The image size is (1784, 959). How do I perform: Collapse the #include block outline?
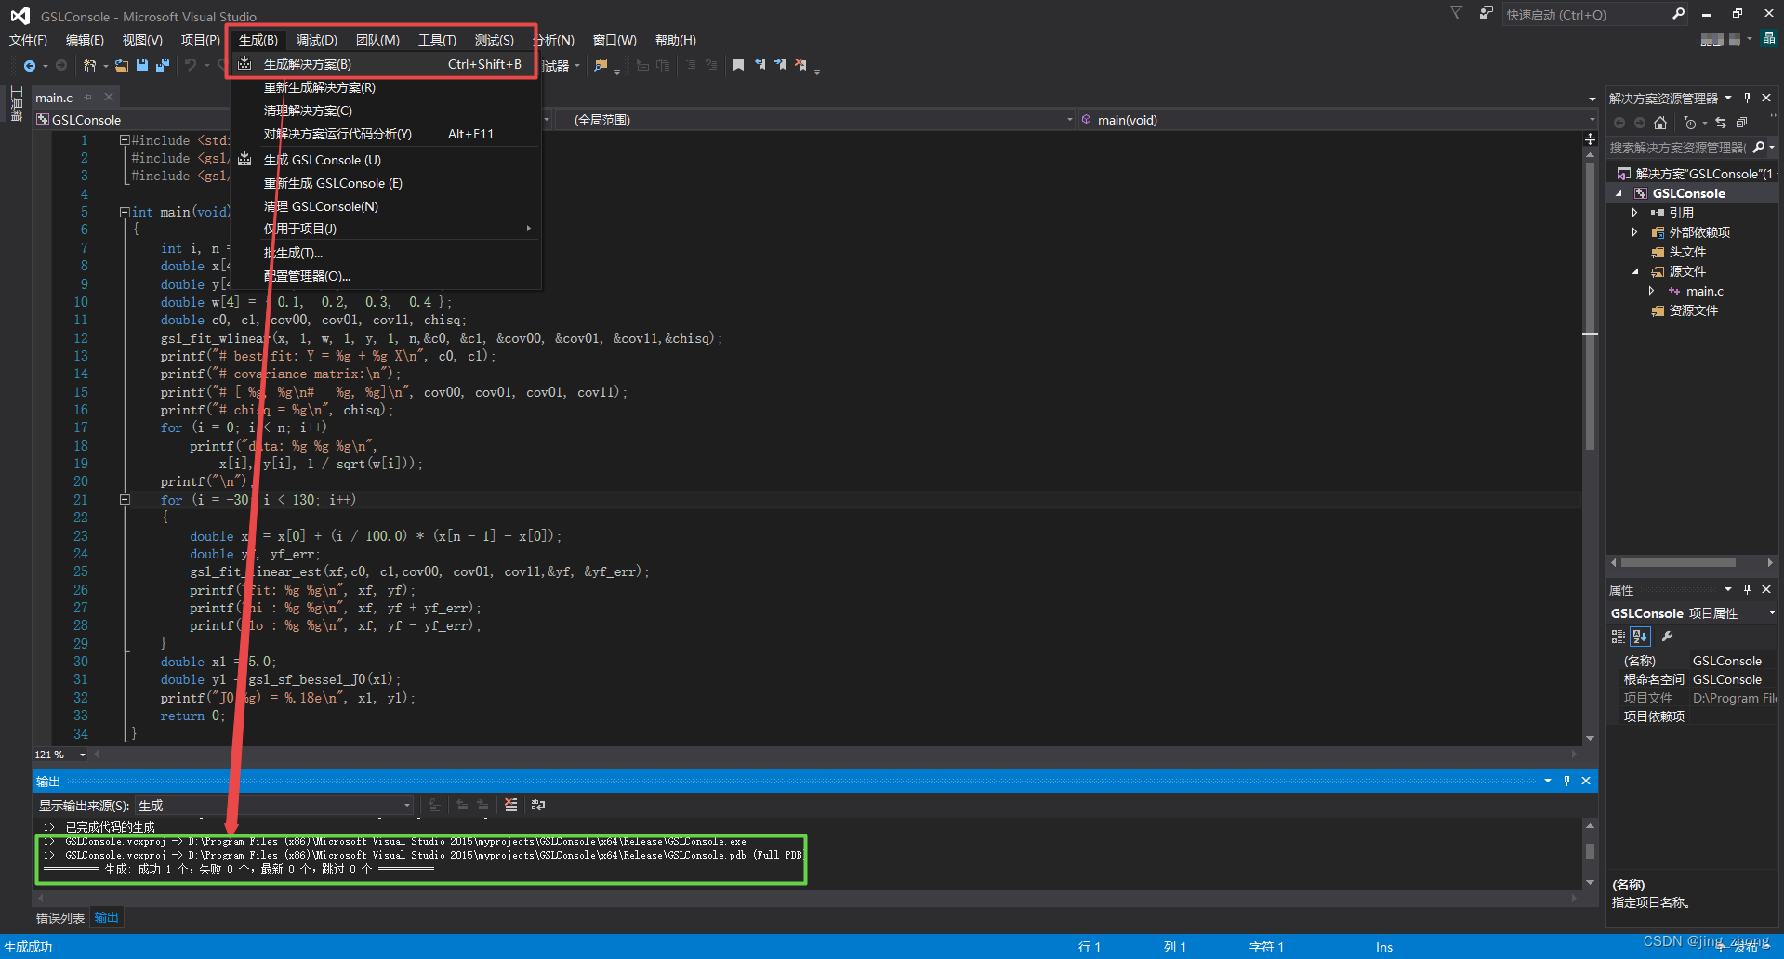125,140
